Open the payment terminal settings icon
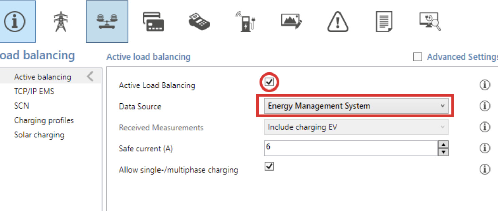Viewport: 498px width, 211px height. 199,21
